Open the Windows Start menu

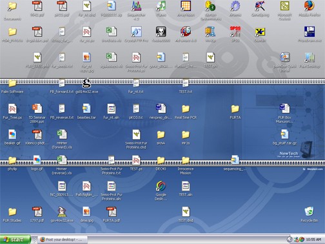coord(15,239)
